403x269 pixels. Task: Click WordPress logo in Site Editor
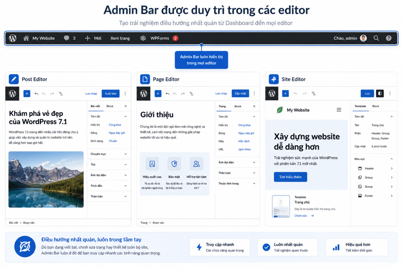[272, 94]
